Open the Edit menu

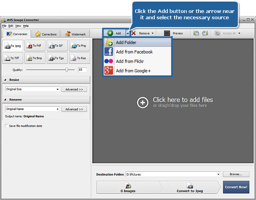click(x=11, y=26)
